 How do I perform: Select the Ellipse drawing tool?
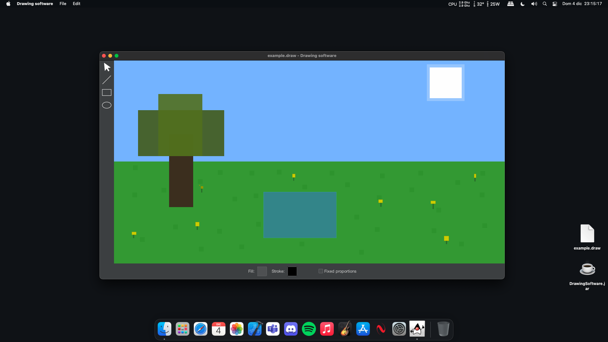click(107, 105)
